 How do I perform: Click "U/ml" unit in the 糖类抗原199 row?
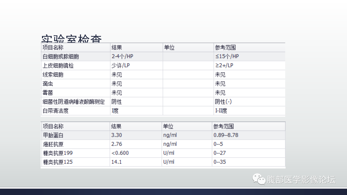[169, 153]
